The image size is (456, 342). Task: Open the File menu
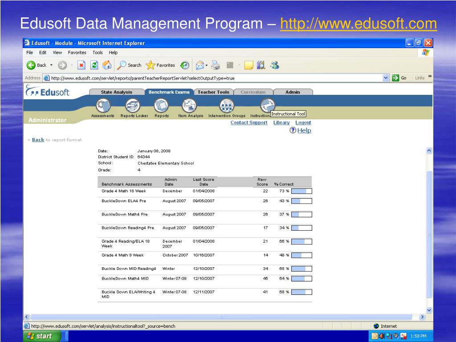point(30,53)
